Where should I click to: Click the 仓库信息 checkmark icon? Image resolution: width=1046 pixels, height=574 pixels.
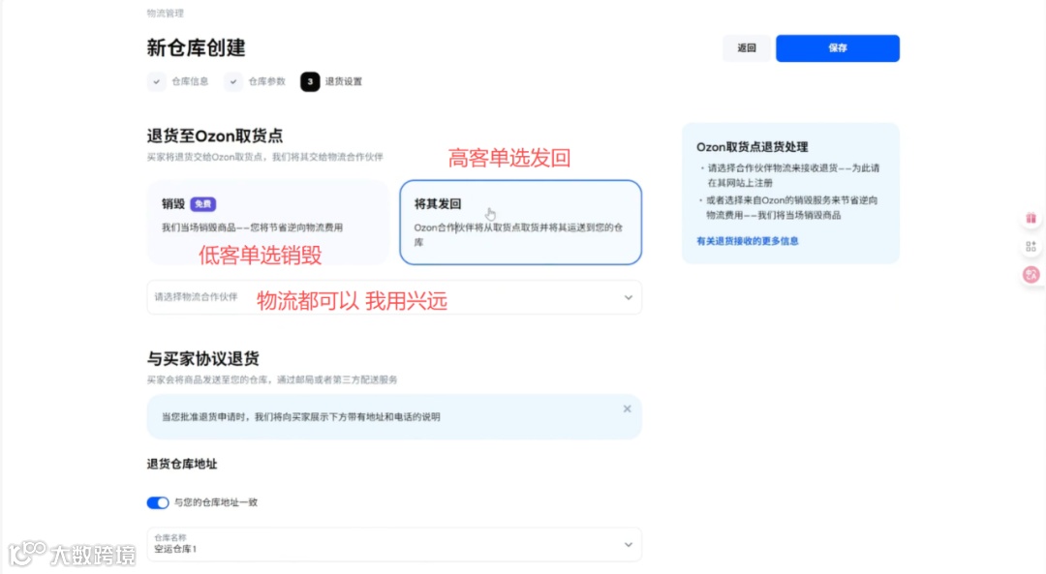point(156,81)
